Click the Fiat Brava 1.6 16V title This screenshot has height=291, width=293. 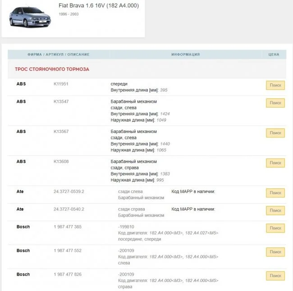point(99,6)
